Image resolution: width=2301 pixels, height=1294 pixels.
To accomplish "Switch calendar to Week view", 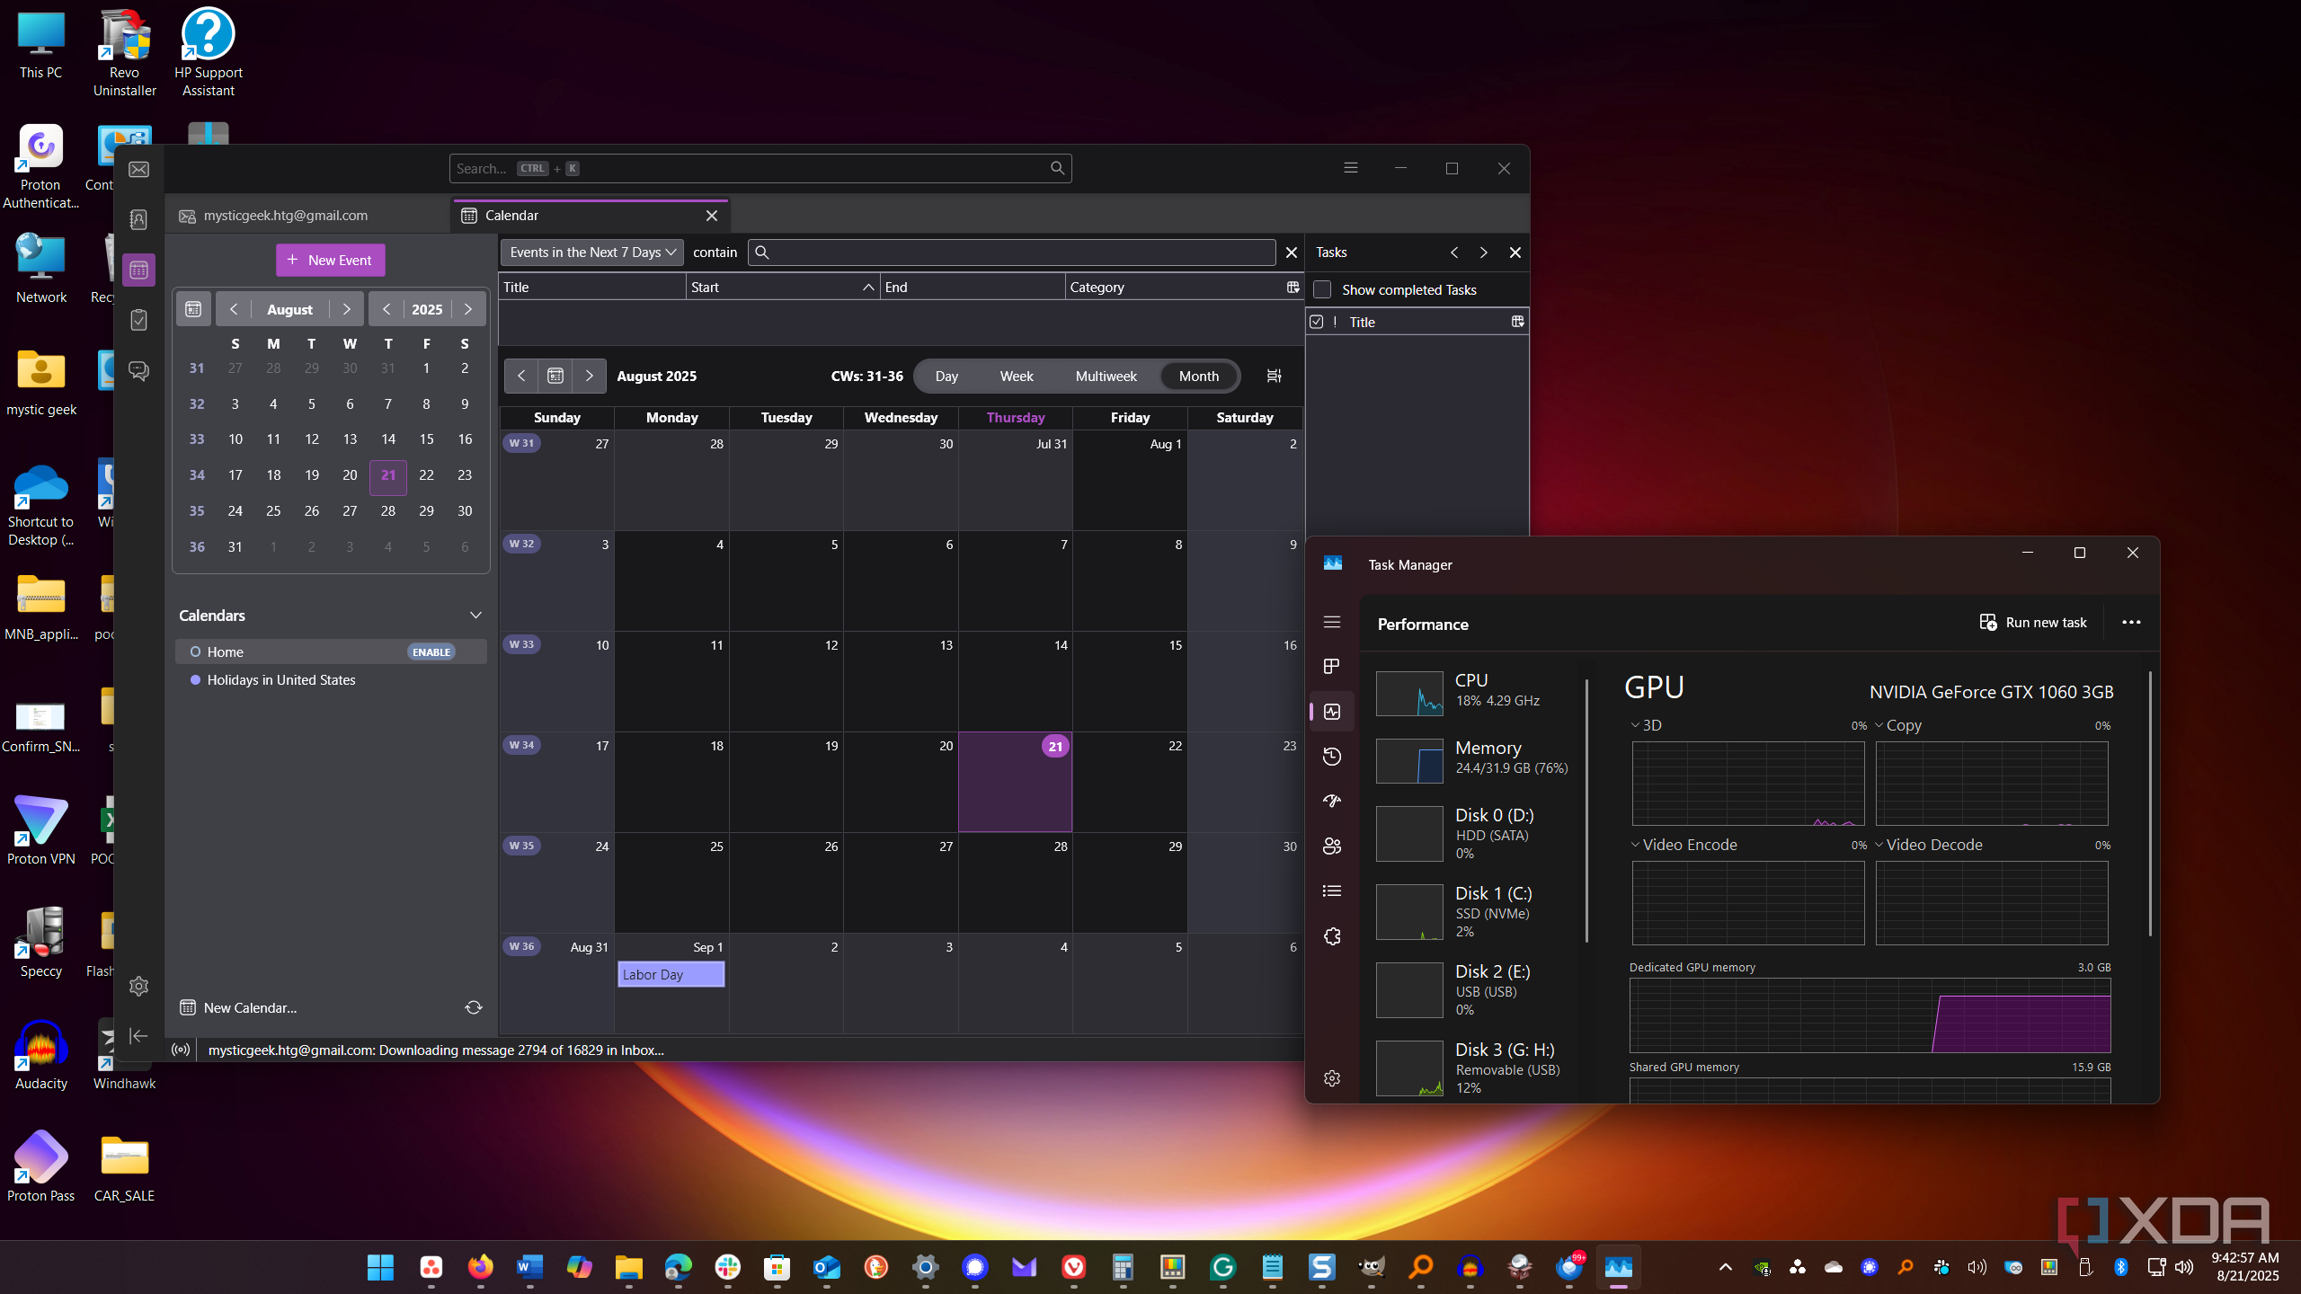I will point(1017,376).
